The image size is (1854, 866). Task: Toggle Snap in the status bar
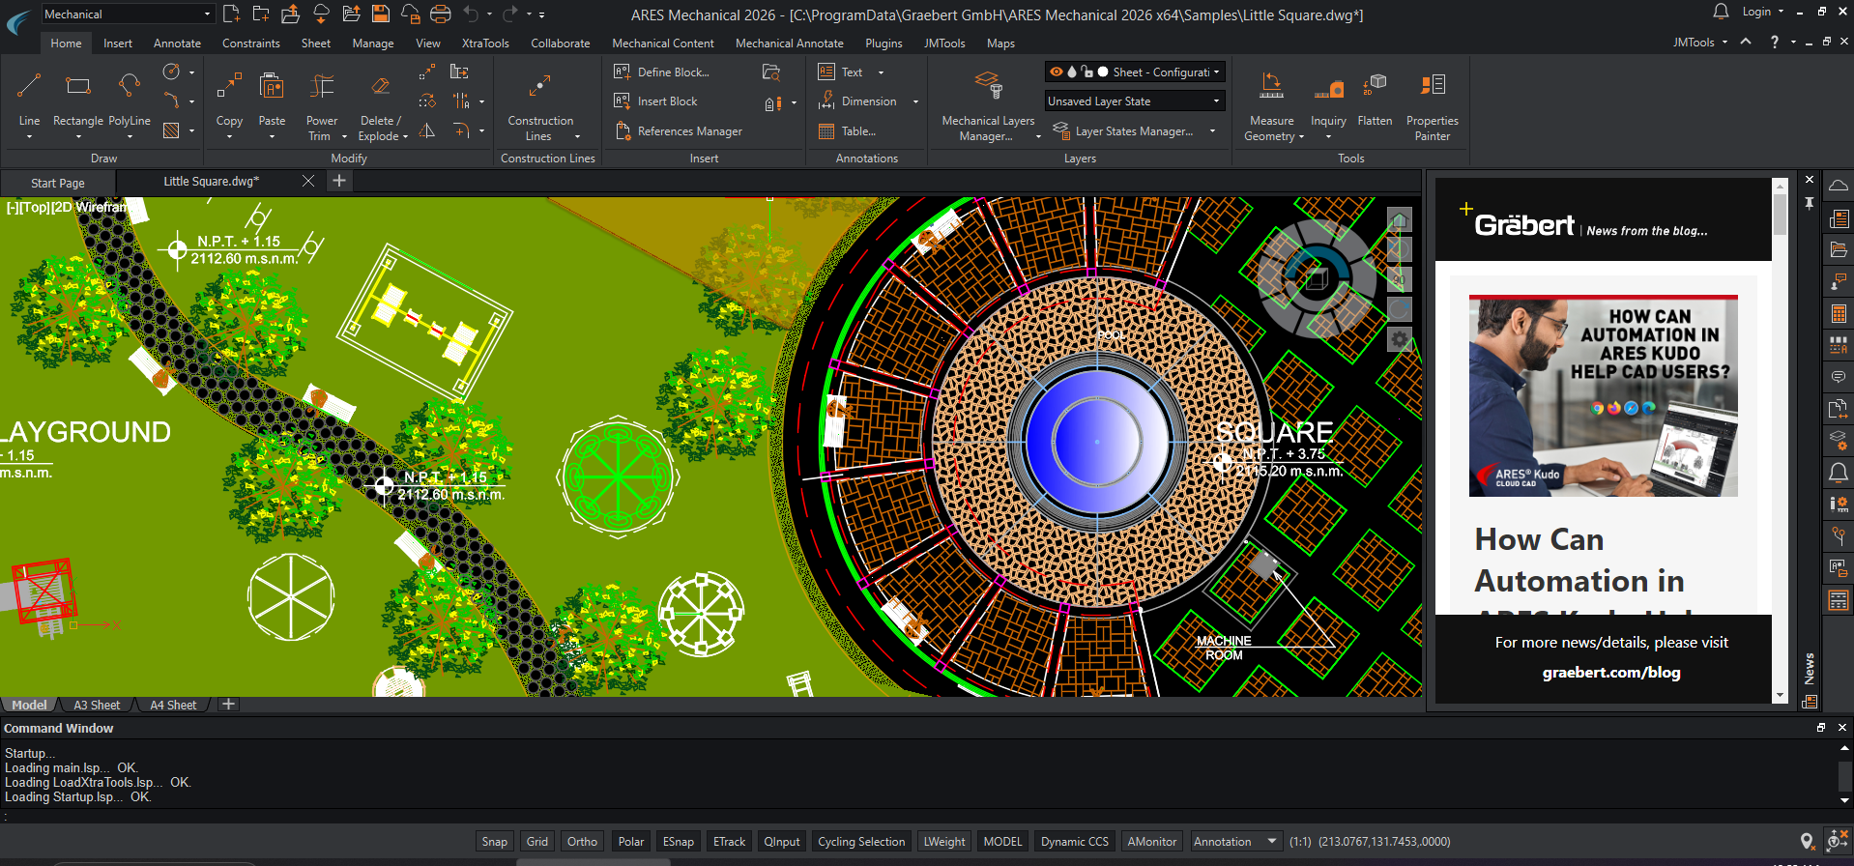click(494, 842)
